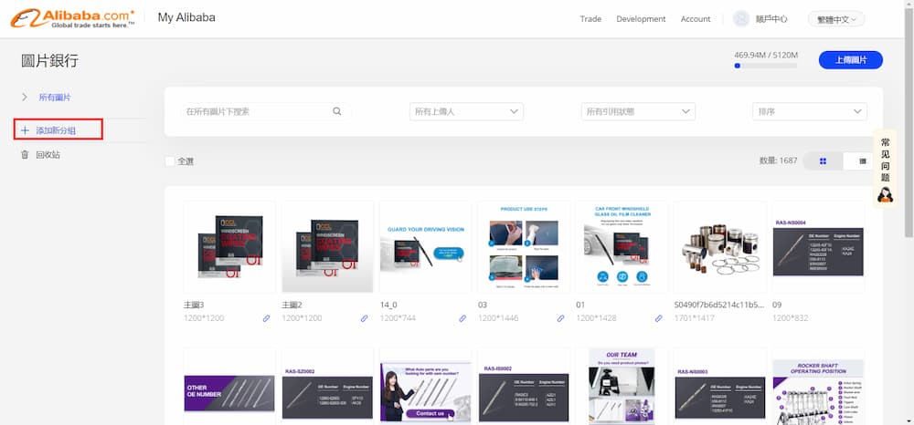Switch to list view icon
Screen dimensions: 914x425
[862, 161]
